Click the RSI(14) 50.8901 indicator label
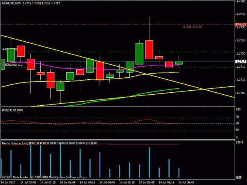 click(x=13, y=110)
